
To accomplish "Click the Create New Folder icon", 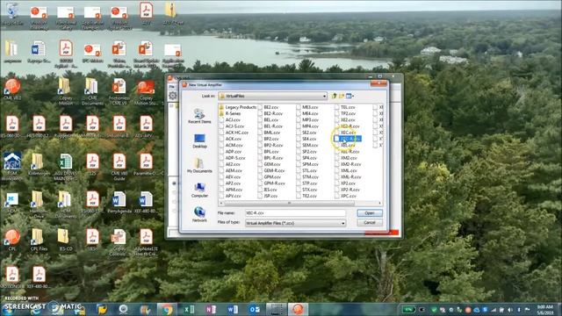I will (342, 96).
